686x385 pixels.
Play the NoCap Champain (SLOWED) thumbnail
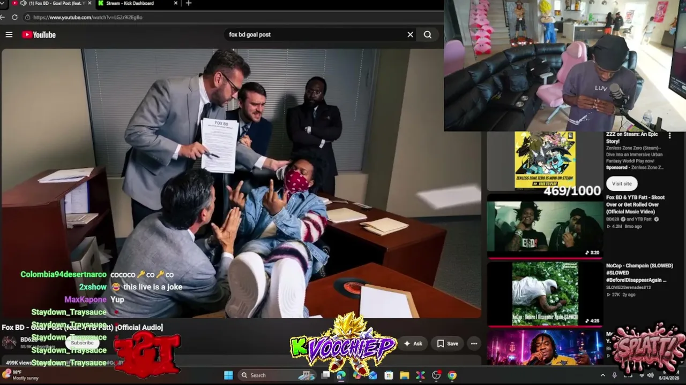[545, 294]
